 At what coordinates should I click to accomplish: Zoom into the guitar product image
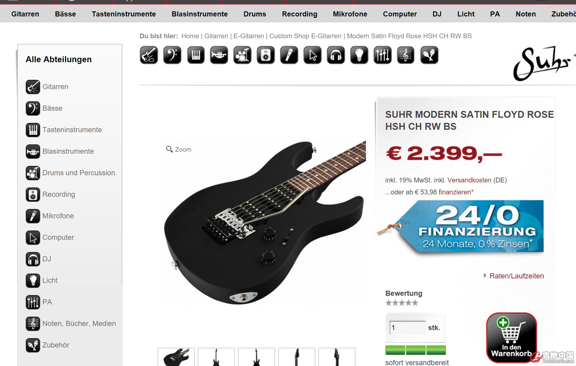pyautogui.click(x=179, y=149)
